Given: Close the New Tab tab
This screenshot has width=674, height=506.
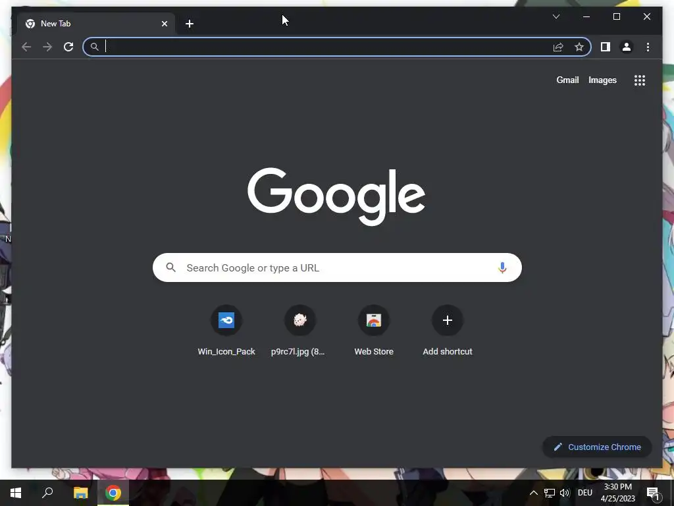Looking at the screenshot, I should 164,24.
